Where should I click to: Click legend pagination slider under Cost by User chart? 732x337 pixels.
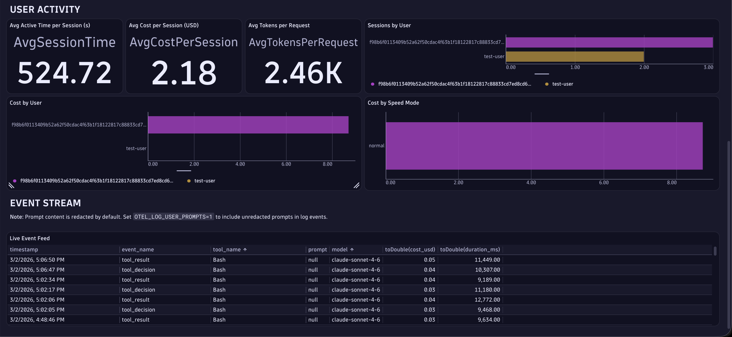[x=184, y=171]
